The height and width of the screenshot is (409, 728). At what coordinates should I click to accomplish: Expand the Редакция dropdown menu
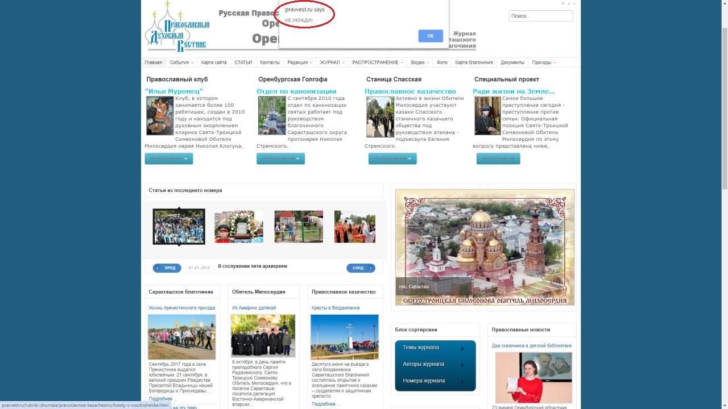click(x=300, y=62)
